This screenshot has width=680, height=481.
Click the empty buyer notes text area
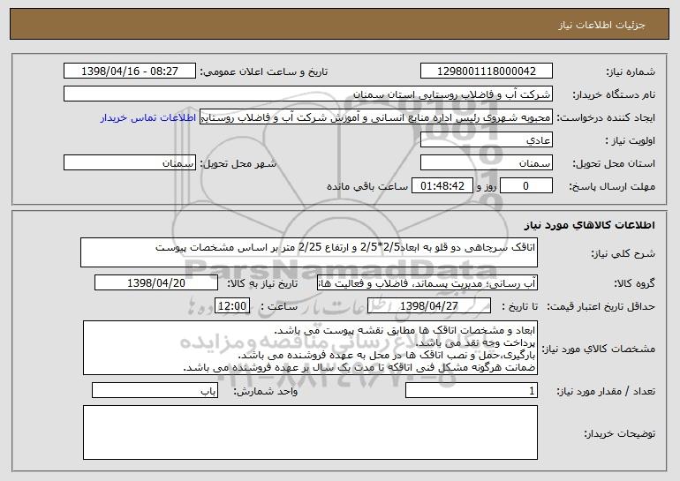coord(310,432)
